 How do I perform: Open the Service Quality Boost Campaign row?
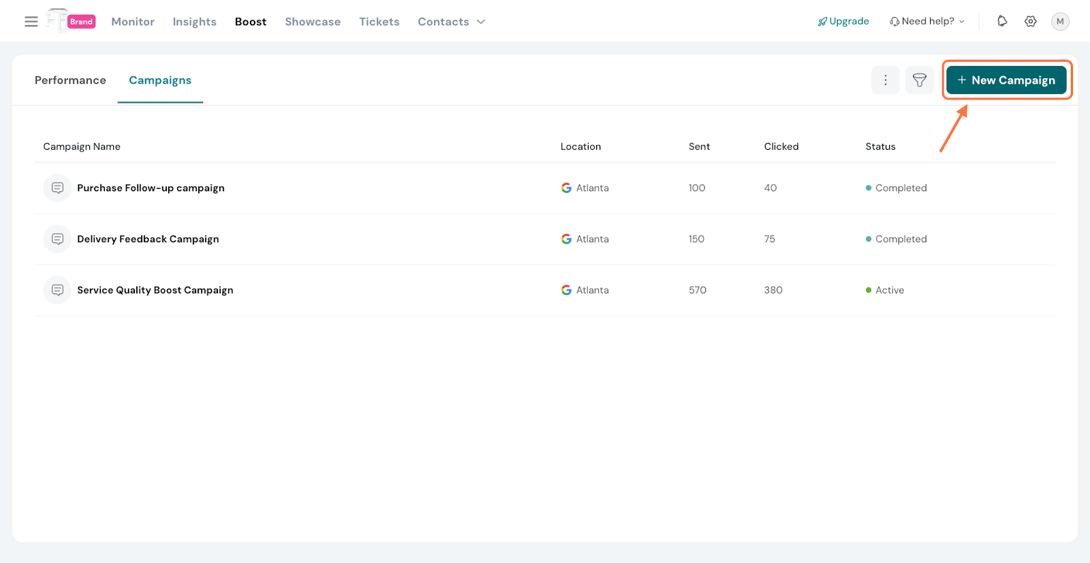point(155,290)
